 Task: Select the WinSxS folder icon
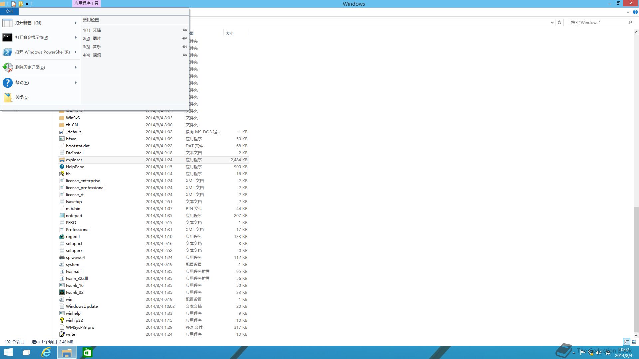[62, 118]
